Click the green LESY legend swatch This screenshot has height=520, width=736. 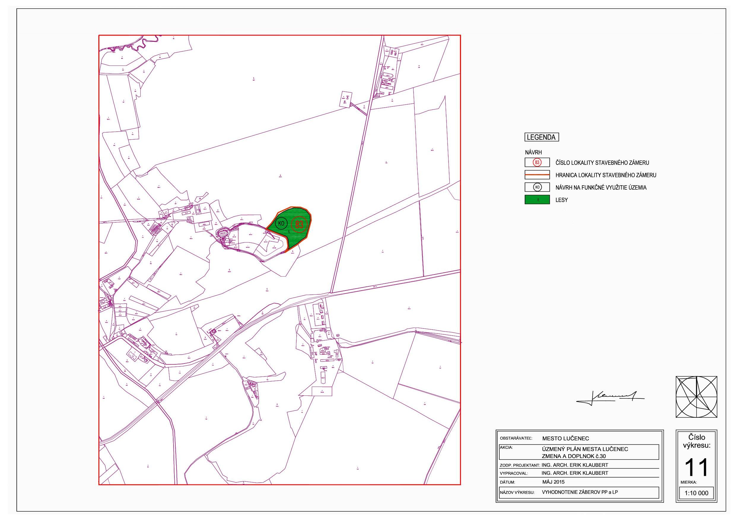537,200
